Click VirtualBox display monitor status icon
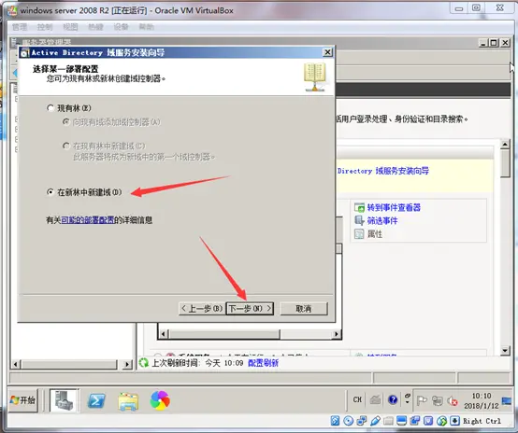Screen dimensions: 518x433 click(x=401, y=421)
